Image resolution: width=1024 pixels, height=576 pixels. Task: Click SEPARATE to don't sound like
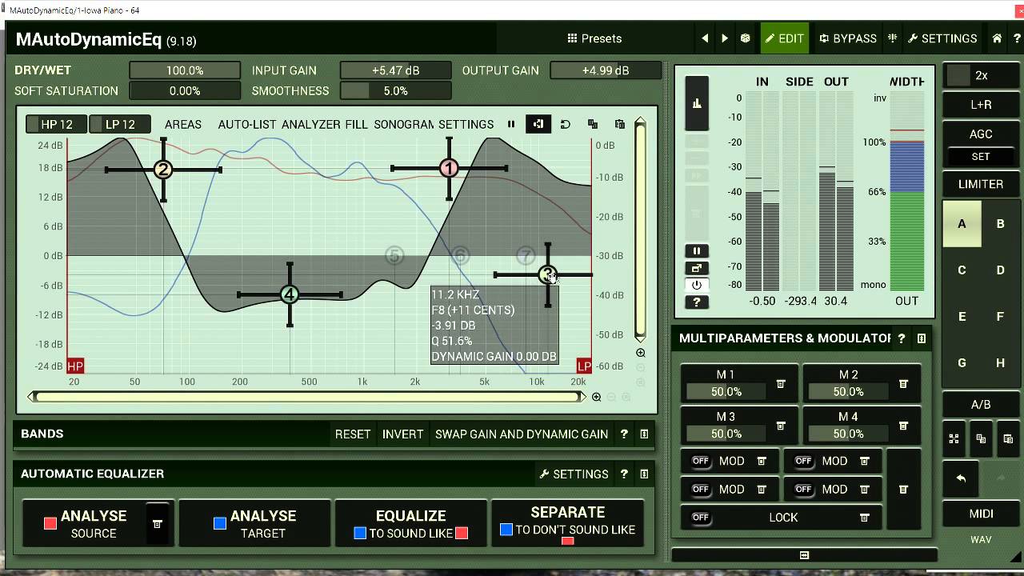click(x=568, y=523)
